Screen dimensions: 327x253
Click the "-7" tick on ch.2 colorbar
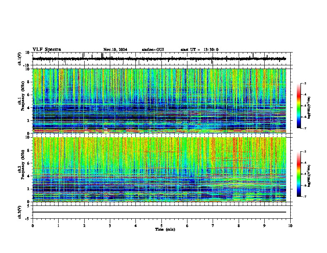pos(305,197)
